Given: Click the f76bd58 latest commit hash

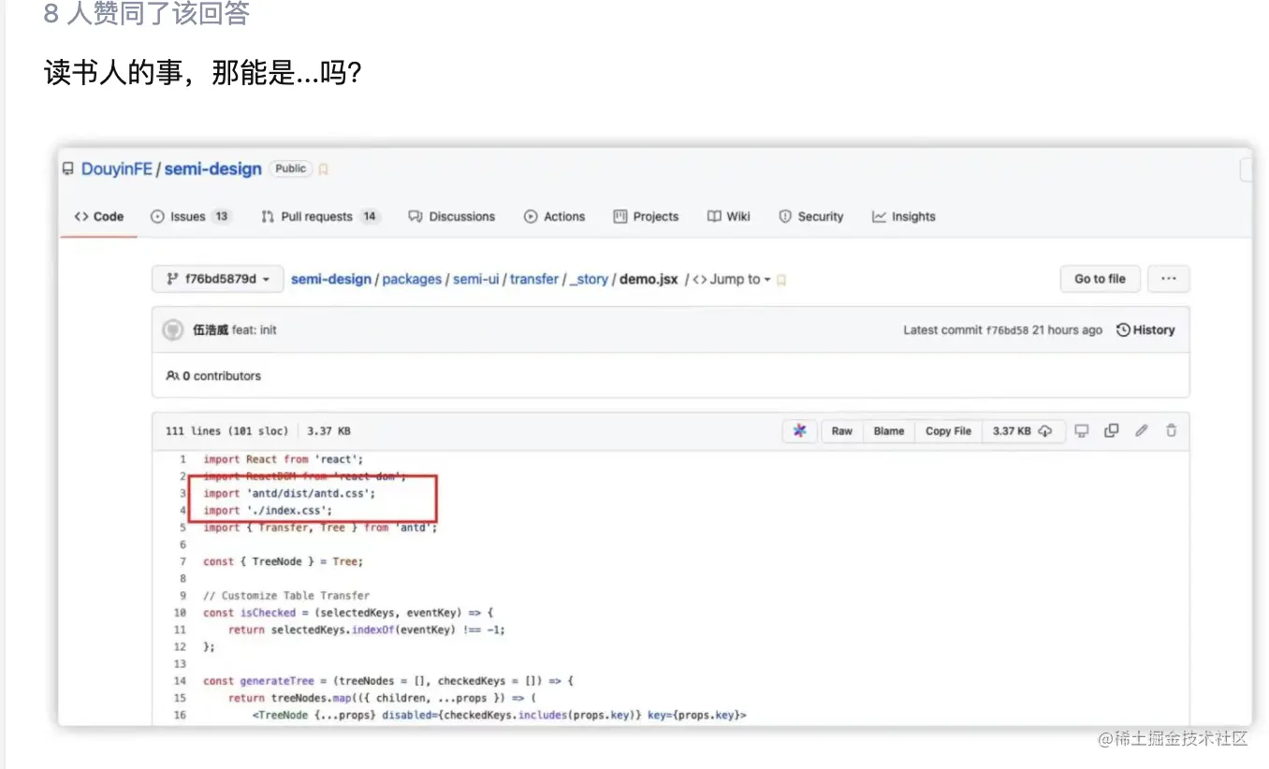Looking at the screenshot, I should pyautogui.click(x=1007, y=330).
